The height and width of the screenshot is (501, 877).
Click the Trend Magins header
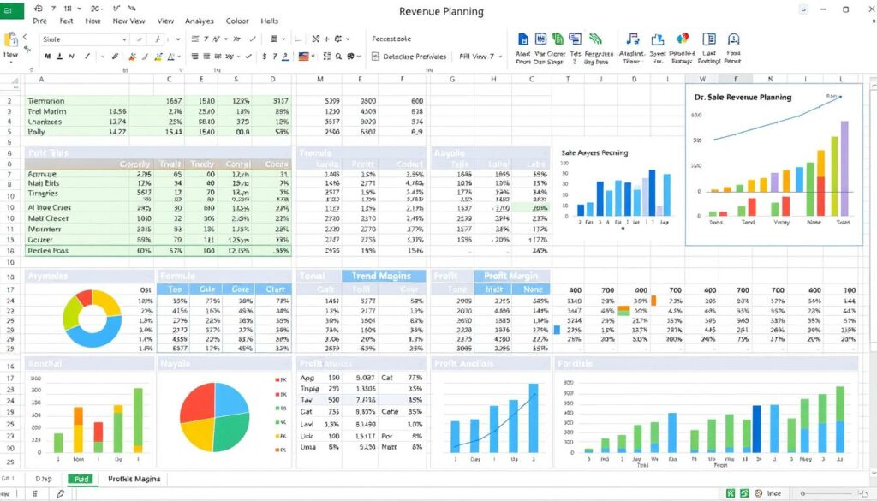tap(384, 276)
